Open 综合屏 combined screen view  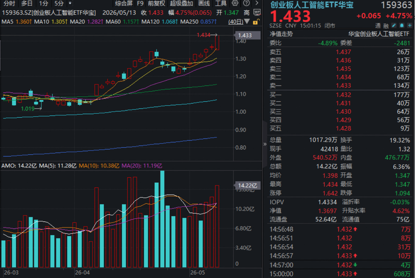pyautogui.click(x=124, y=4)
